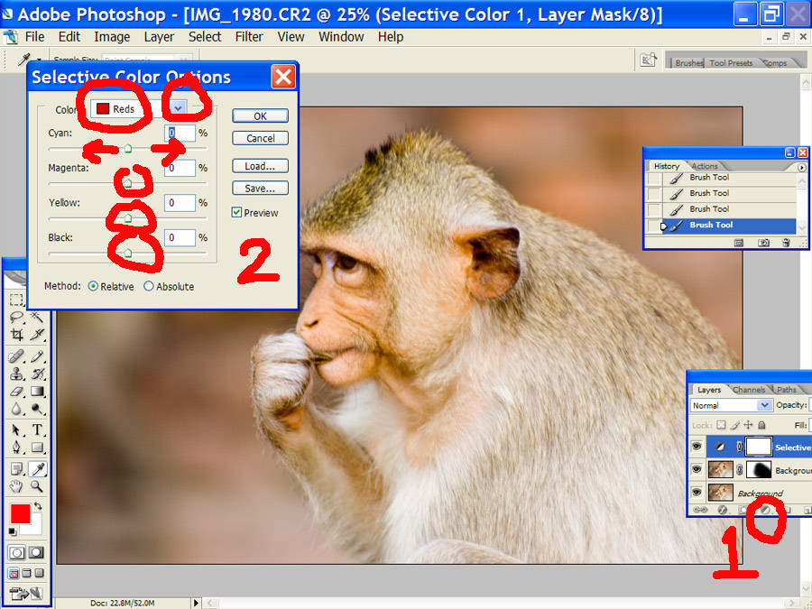Select the Absolute method radio button
This screenshot has height=609, width=812.
click(x=149, y=287)
